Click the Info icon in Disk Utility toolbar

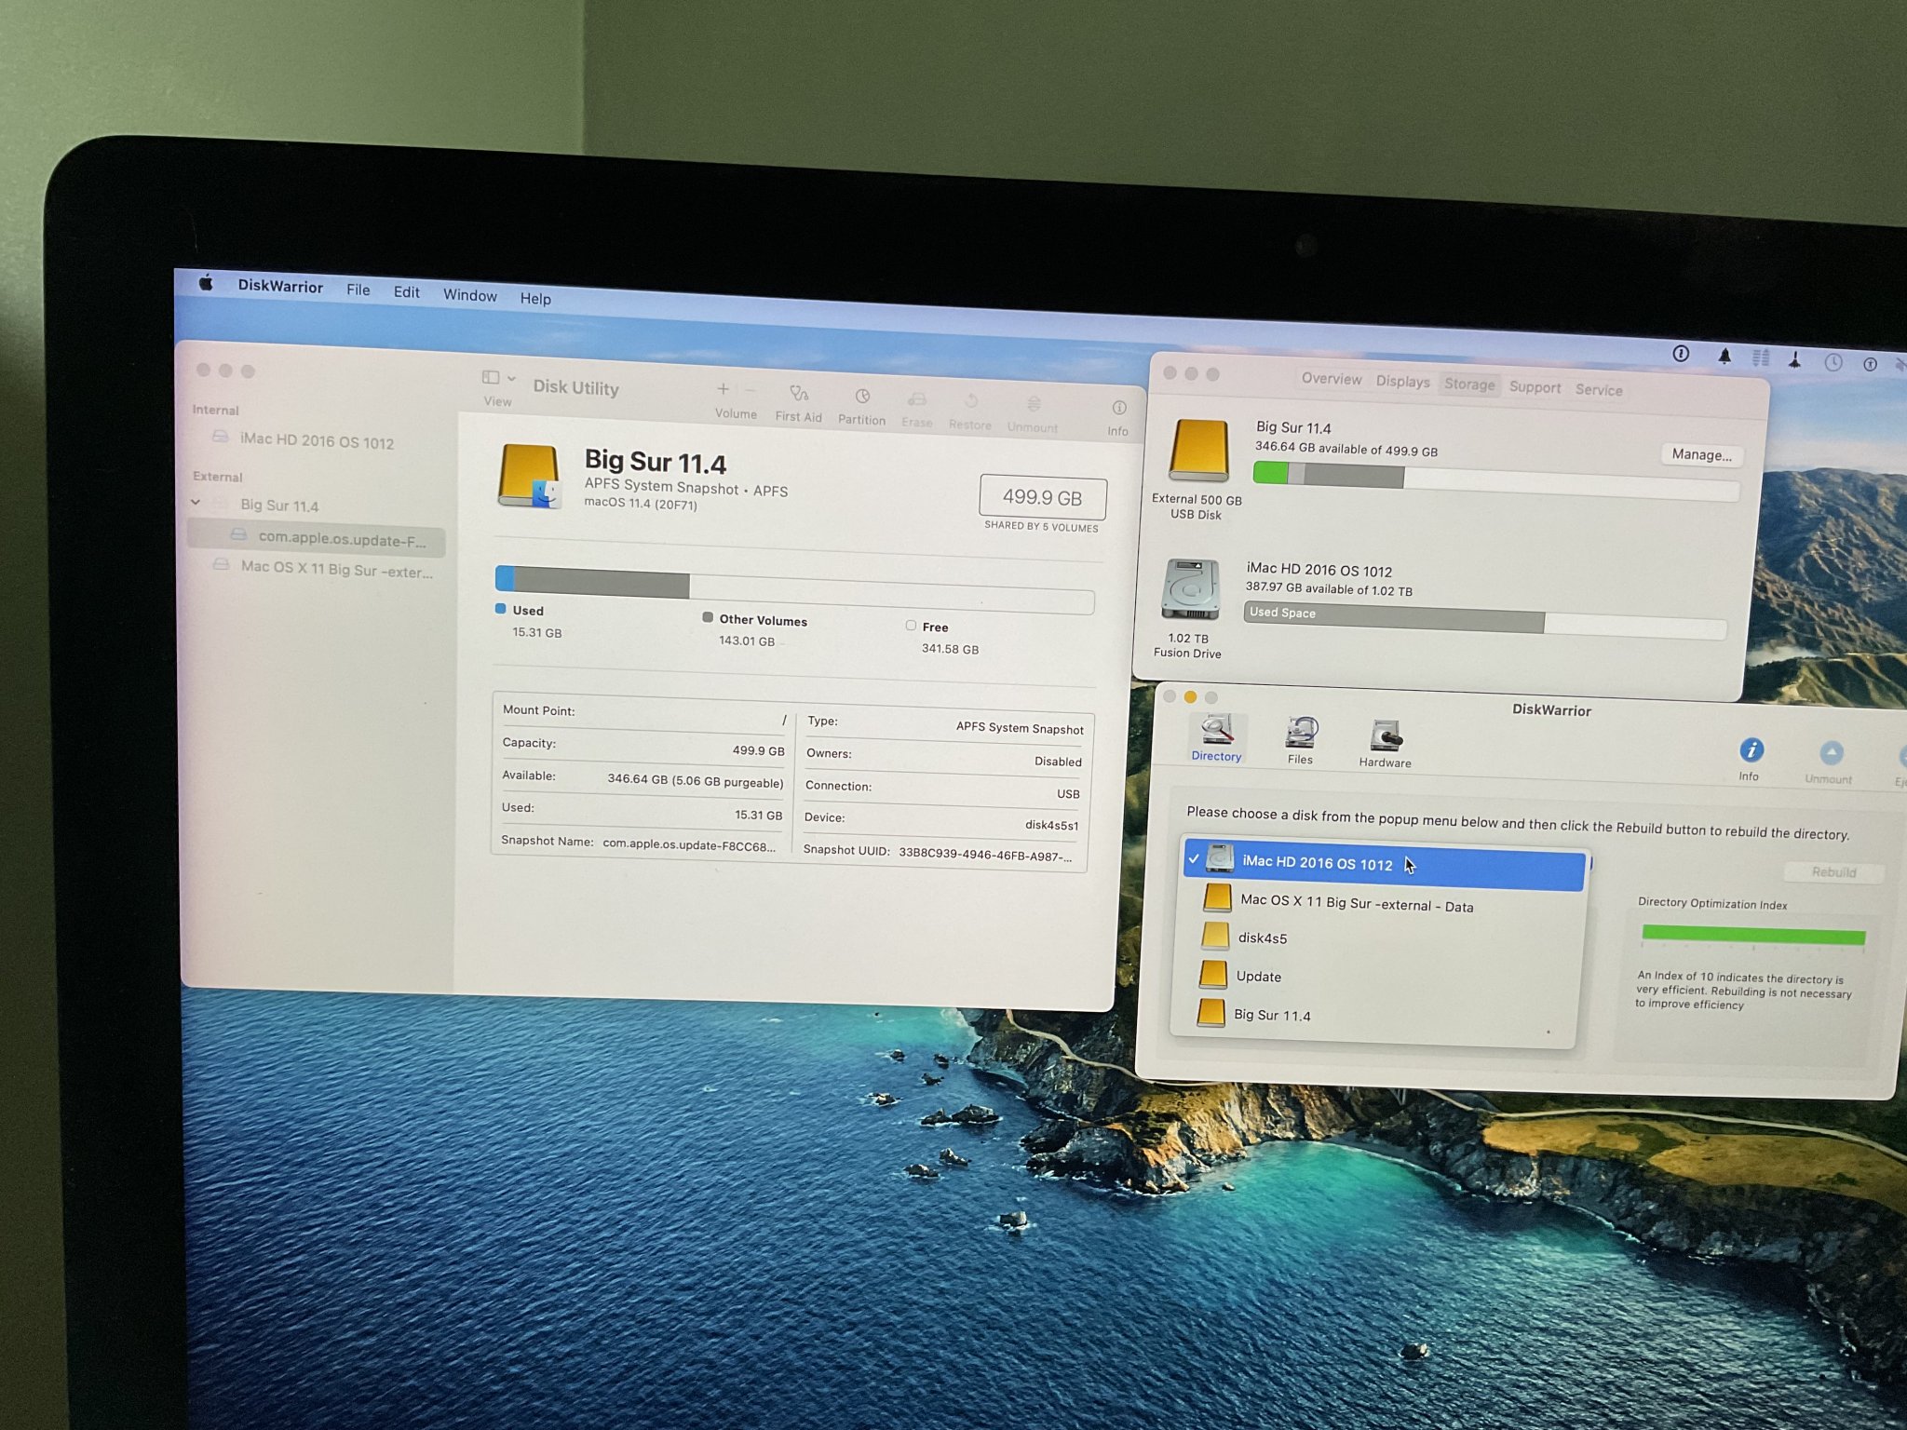click(1119, 408)
